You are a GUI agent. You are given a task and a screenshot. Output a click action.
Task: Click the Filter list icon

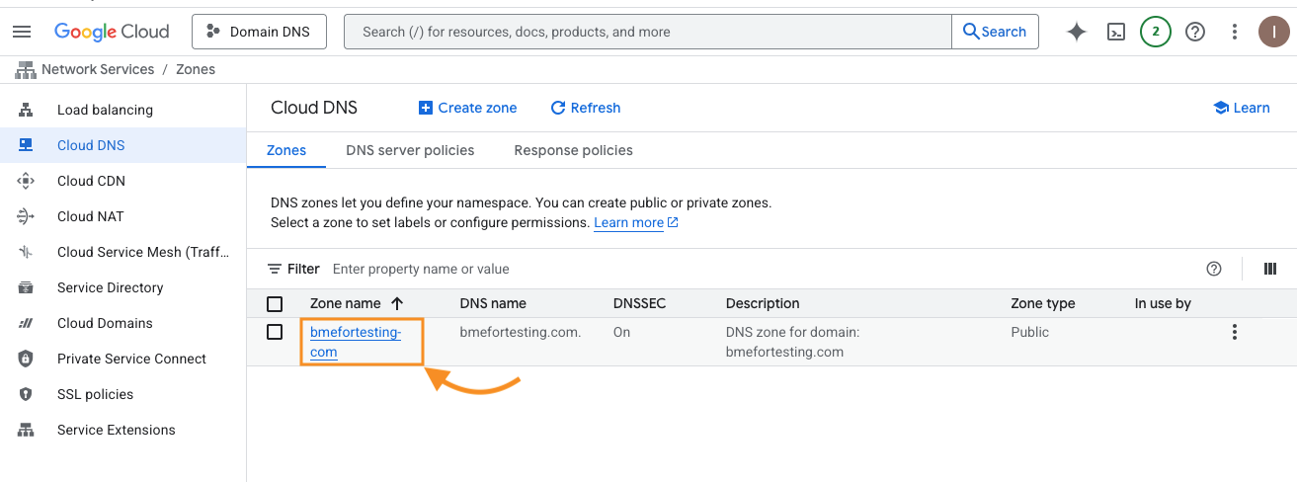[275, 269]
